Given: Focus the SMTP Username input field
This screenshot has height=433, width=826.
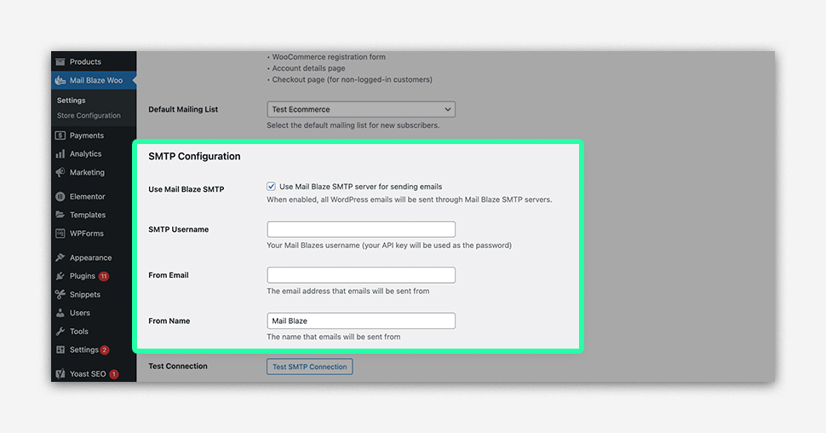Looking at the screenshot, I should 361,229.
